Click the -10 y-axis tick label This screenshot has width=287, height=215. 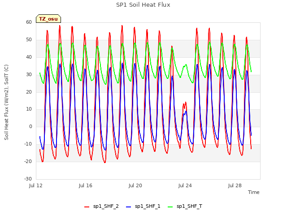point(28,144)
